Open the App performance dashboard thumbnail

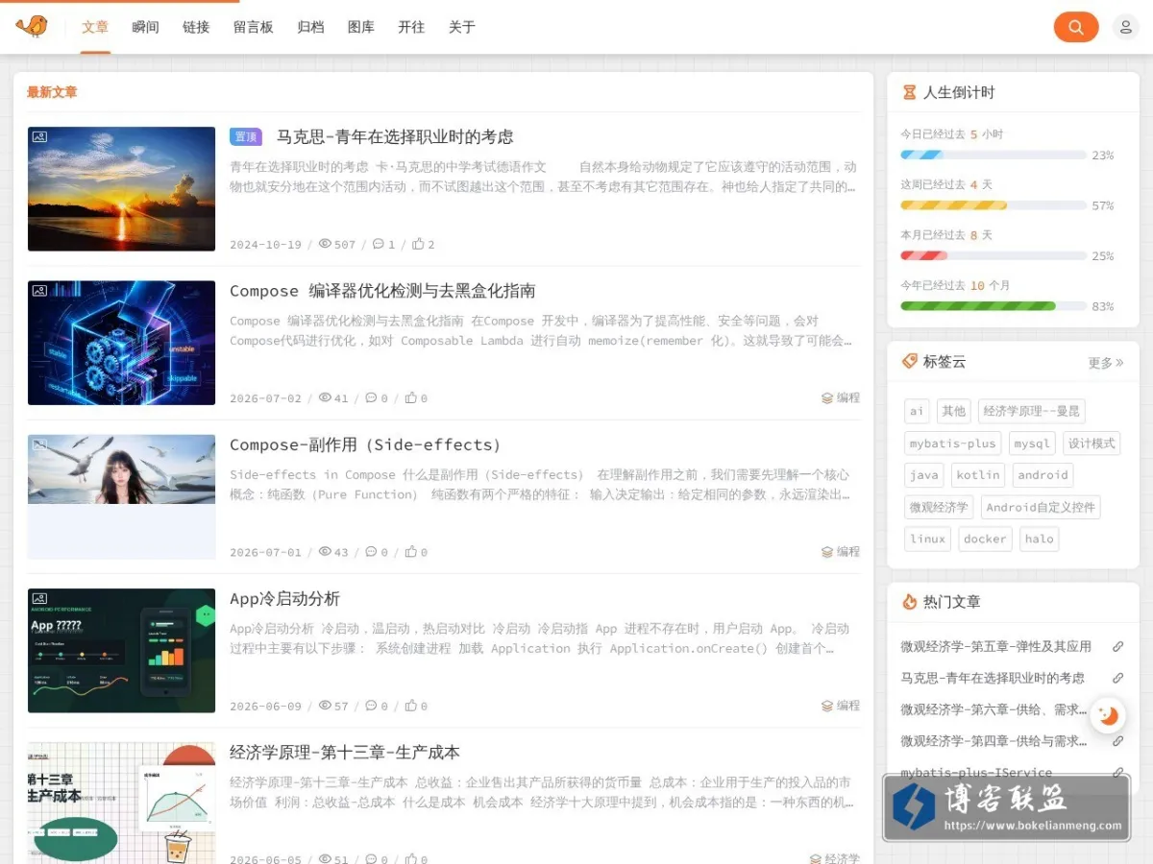point(121,651)
